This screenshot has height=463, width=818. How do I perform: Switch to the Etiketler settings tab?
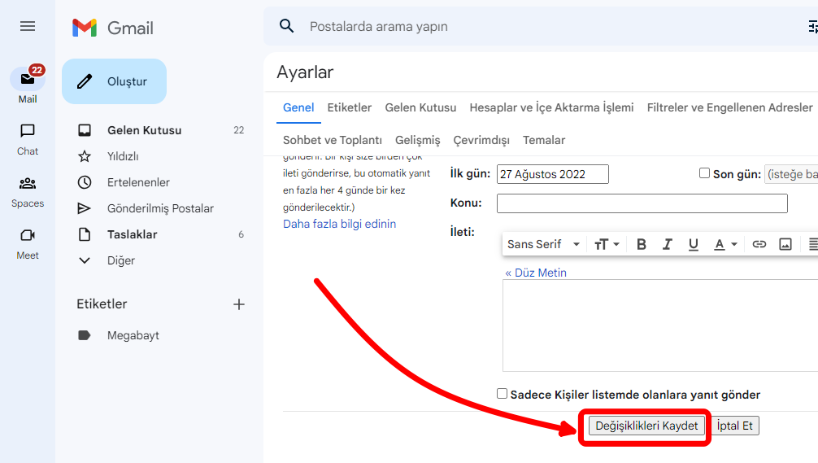pyautogui.click(x=350, y=107)
